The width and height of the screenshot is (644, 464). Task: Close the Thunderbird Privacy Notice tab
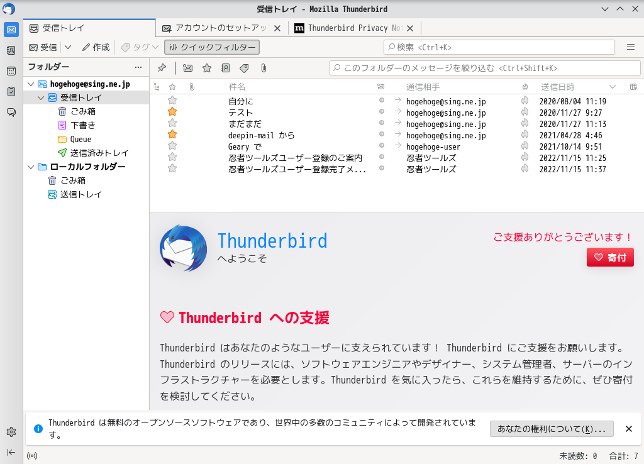pos(410,28)
